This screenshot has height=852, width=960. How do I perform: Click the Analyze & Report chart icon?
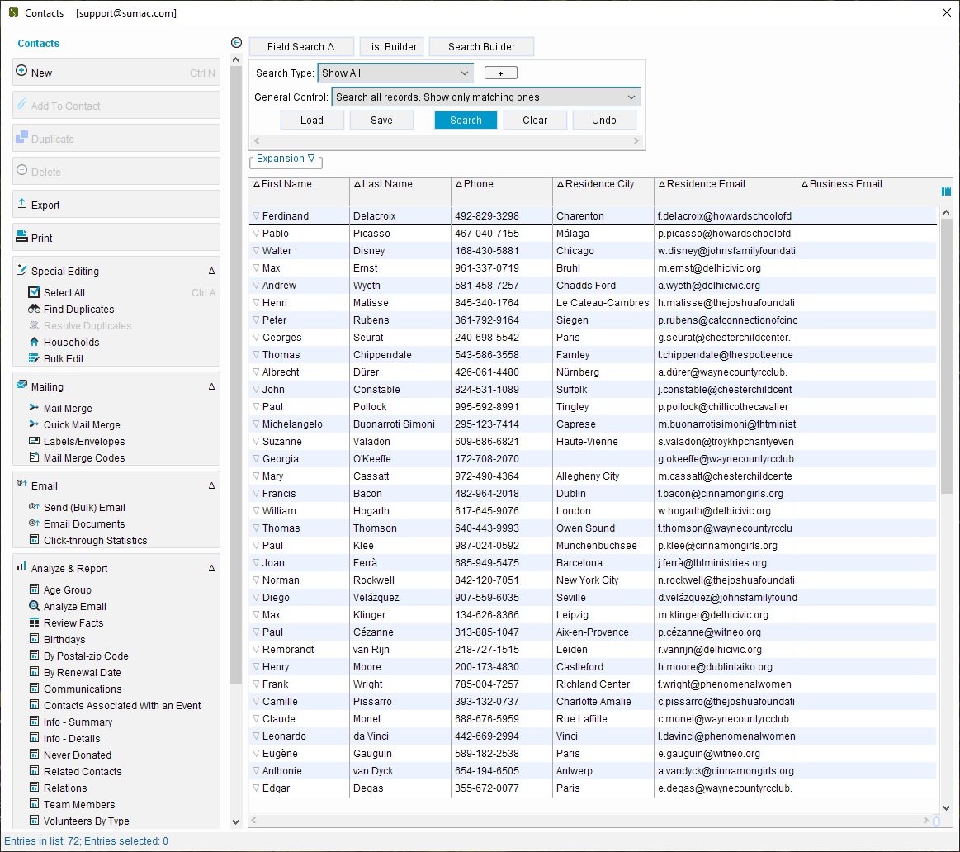(21, 566)
